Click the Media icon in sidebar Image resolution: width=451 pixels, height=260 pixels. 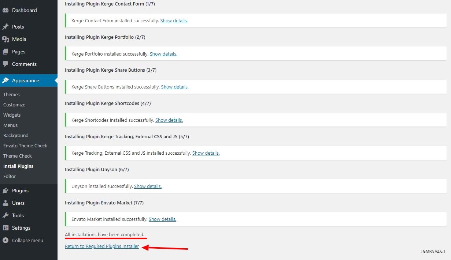point(5,39)
